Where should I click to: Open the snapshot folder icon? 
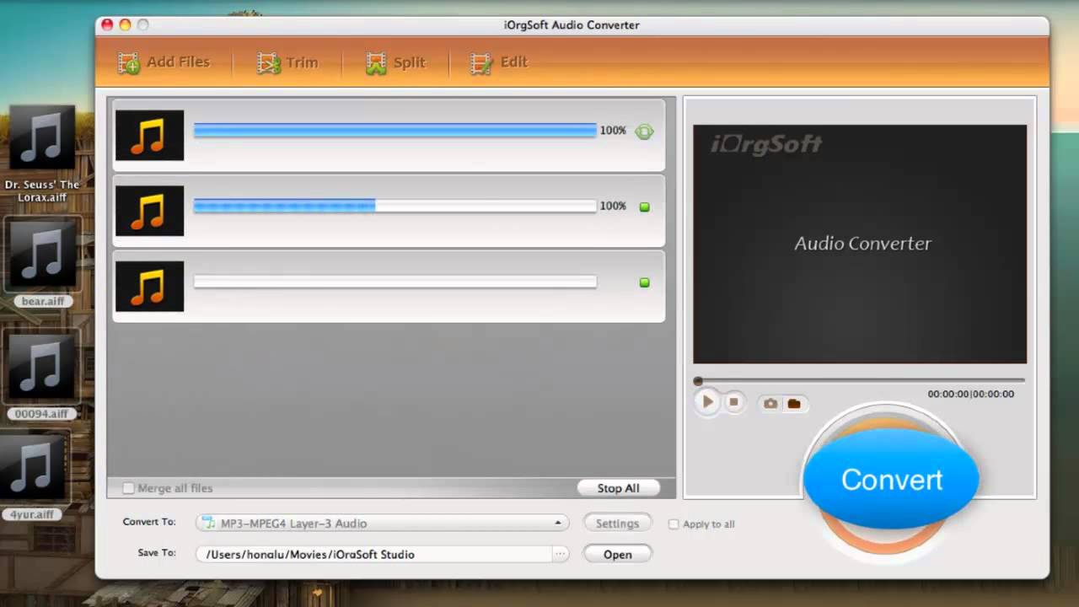pyautogui.click(x=794, y=403)
